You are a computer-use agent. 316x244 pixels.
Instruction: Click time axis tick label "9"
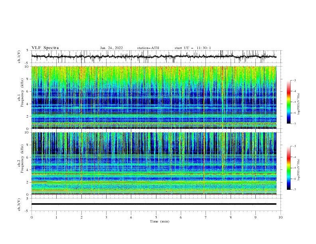255,217
